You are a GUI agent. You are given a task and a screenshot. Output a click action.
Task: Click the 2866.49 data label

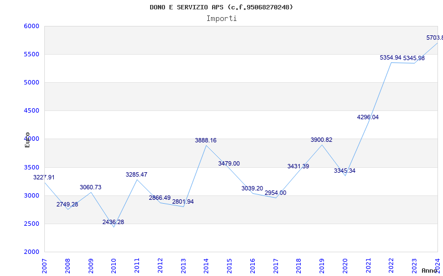tap(160, 198)
